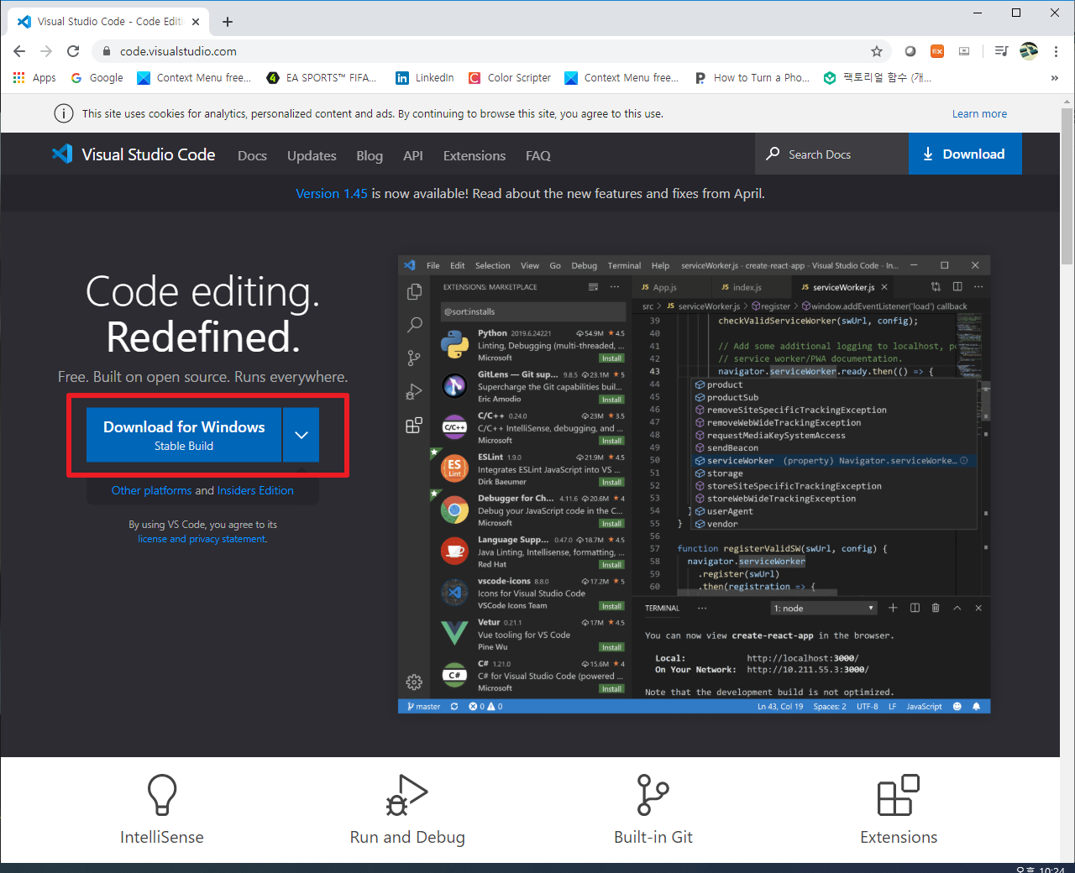Expand the download options chevron
The height and width of the screenshot is (873, 1075).
[302, 435]
